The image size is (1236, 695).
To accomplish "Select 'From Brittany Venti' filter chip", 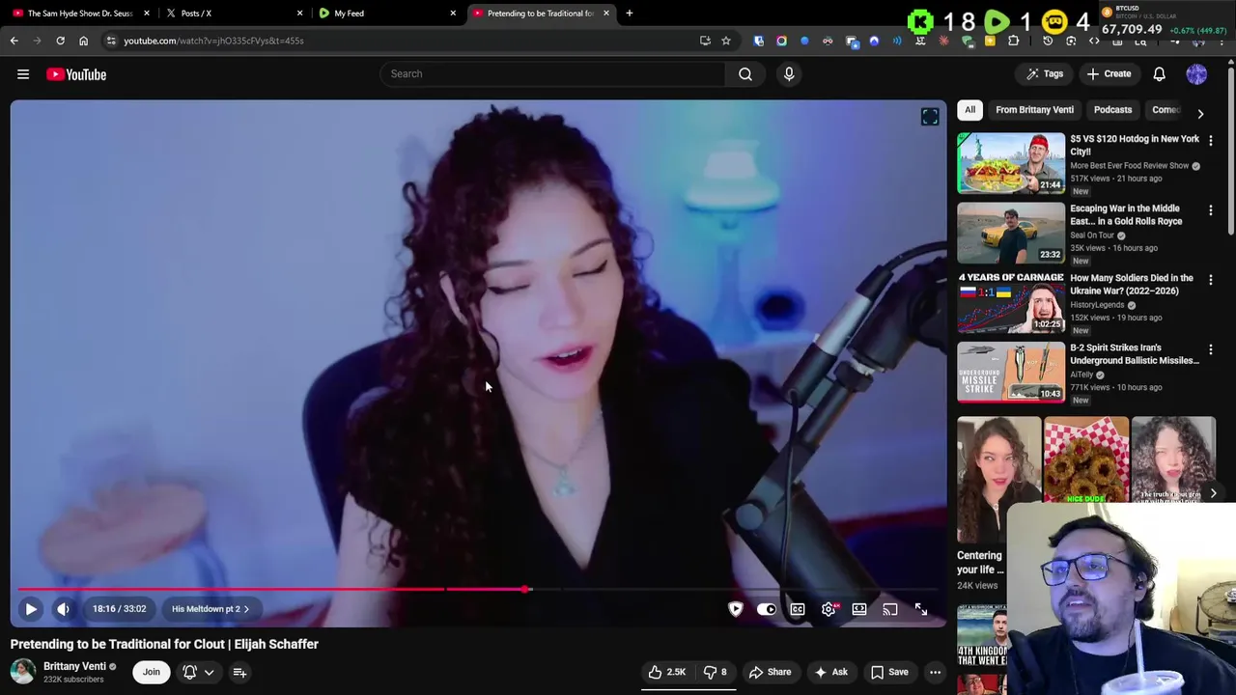I will 1034,110.
